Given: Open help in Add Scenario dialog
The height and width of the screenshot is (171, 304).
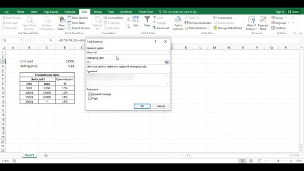Looking at the screenshot, I should point(155,41).
